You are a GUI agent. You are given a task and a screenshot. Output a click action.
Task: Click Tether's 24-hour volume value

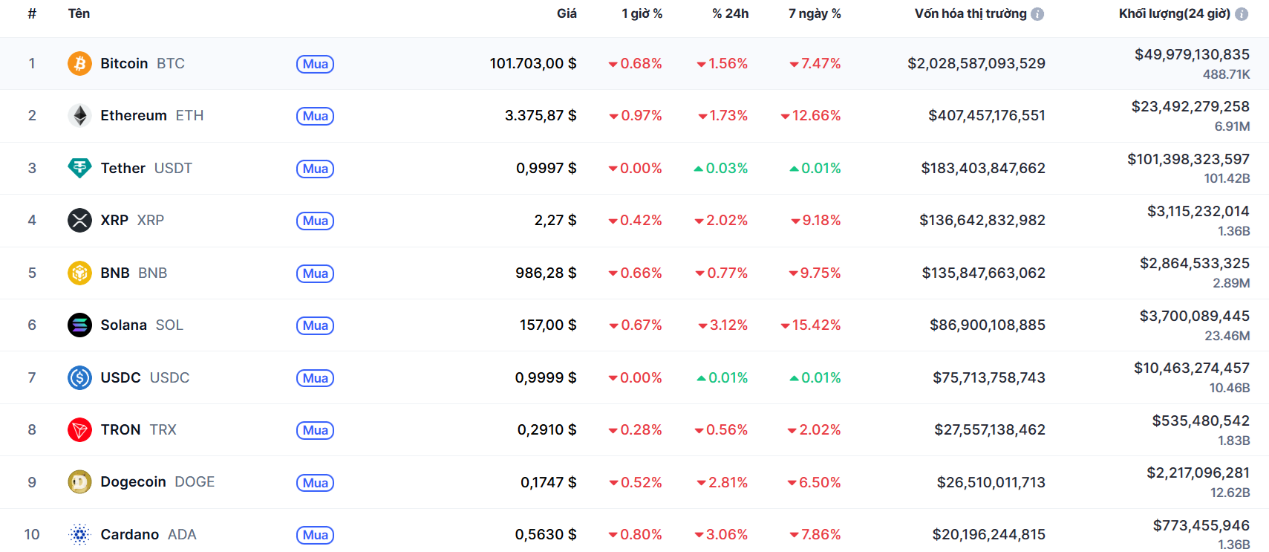(x=1188, y=160)
